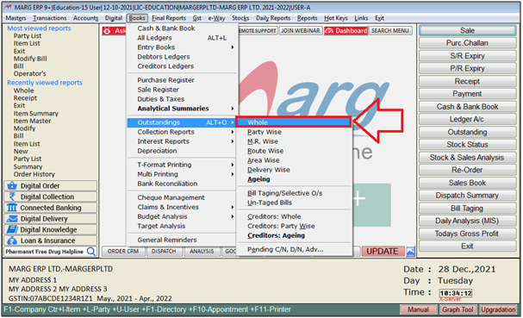Click the red UPDATE button
The width and height of the screenshot is (523, 318).
383,252
